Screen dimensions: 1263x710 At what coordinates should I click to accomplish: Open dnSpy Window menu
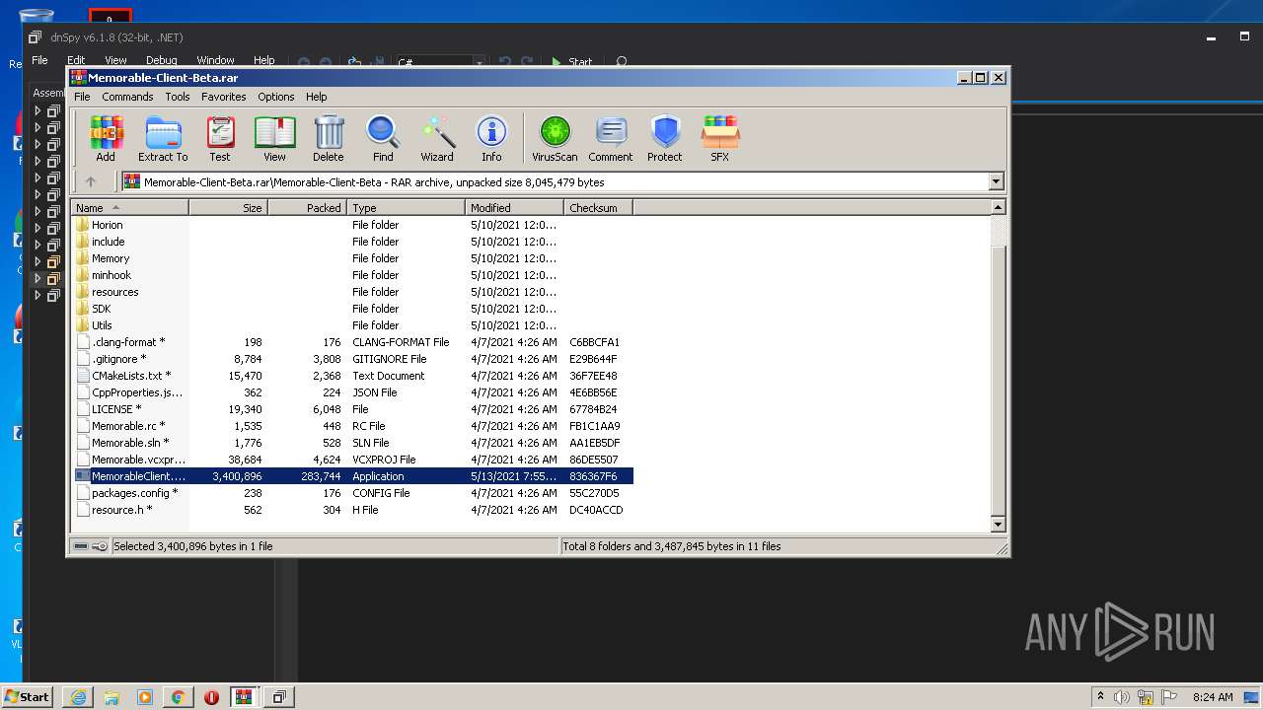pos(215,60)
